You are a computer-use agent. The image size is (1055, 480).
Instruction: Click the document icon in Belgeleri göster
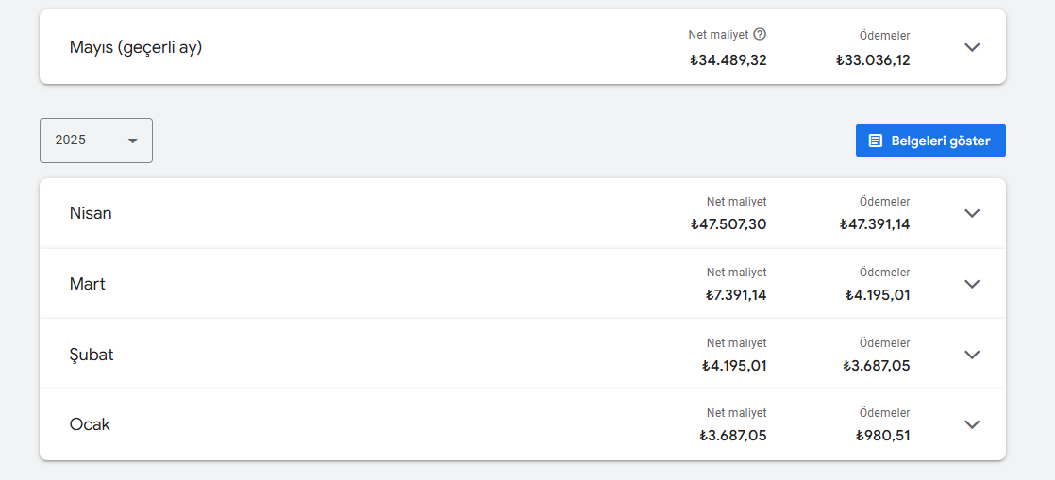(876, 141)
